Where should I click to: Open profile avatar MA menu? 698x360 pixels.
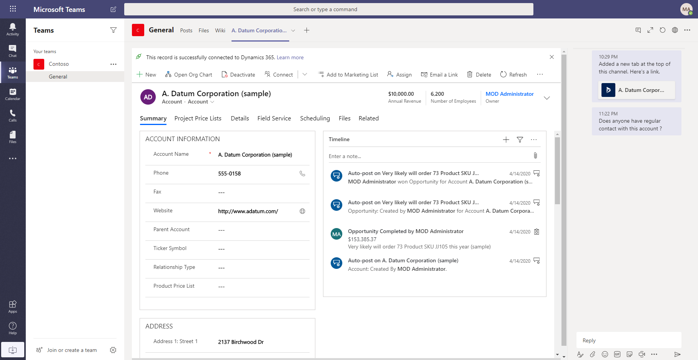click(686, 9)
